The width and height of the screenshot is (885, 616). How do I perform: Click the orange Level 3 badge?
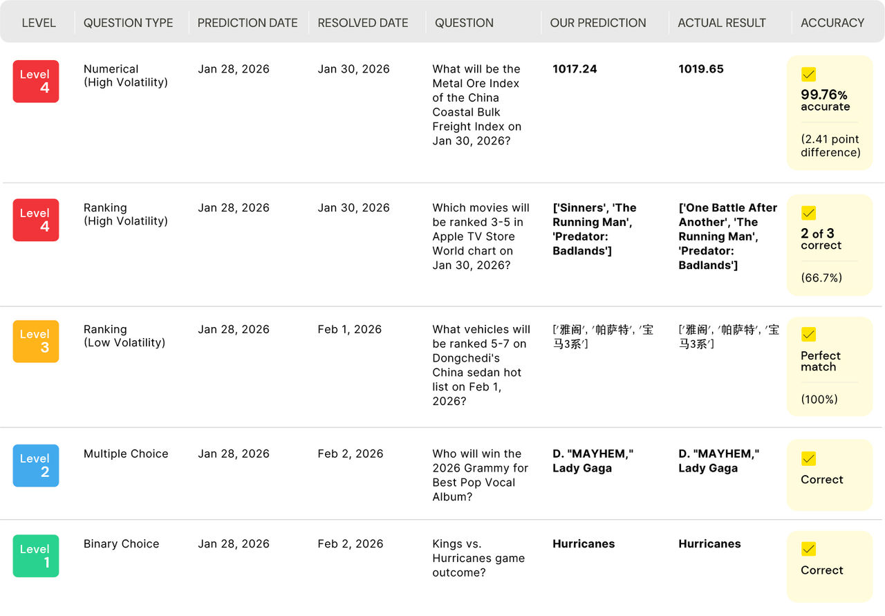[36, 342]
